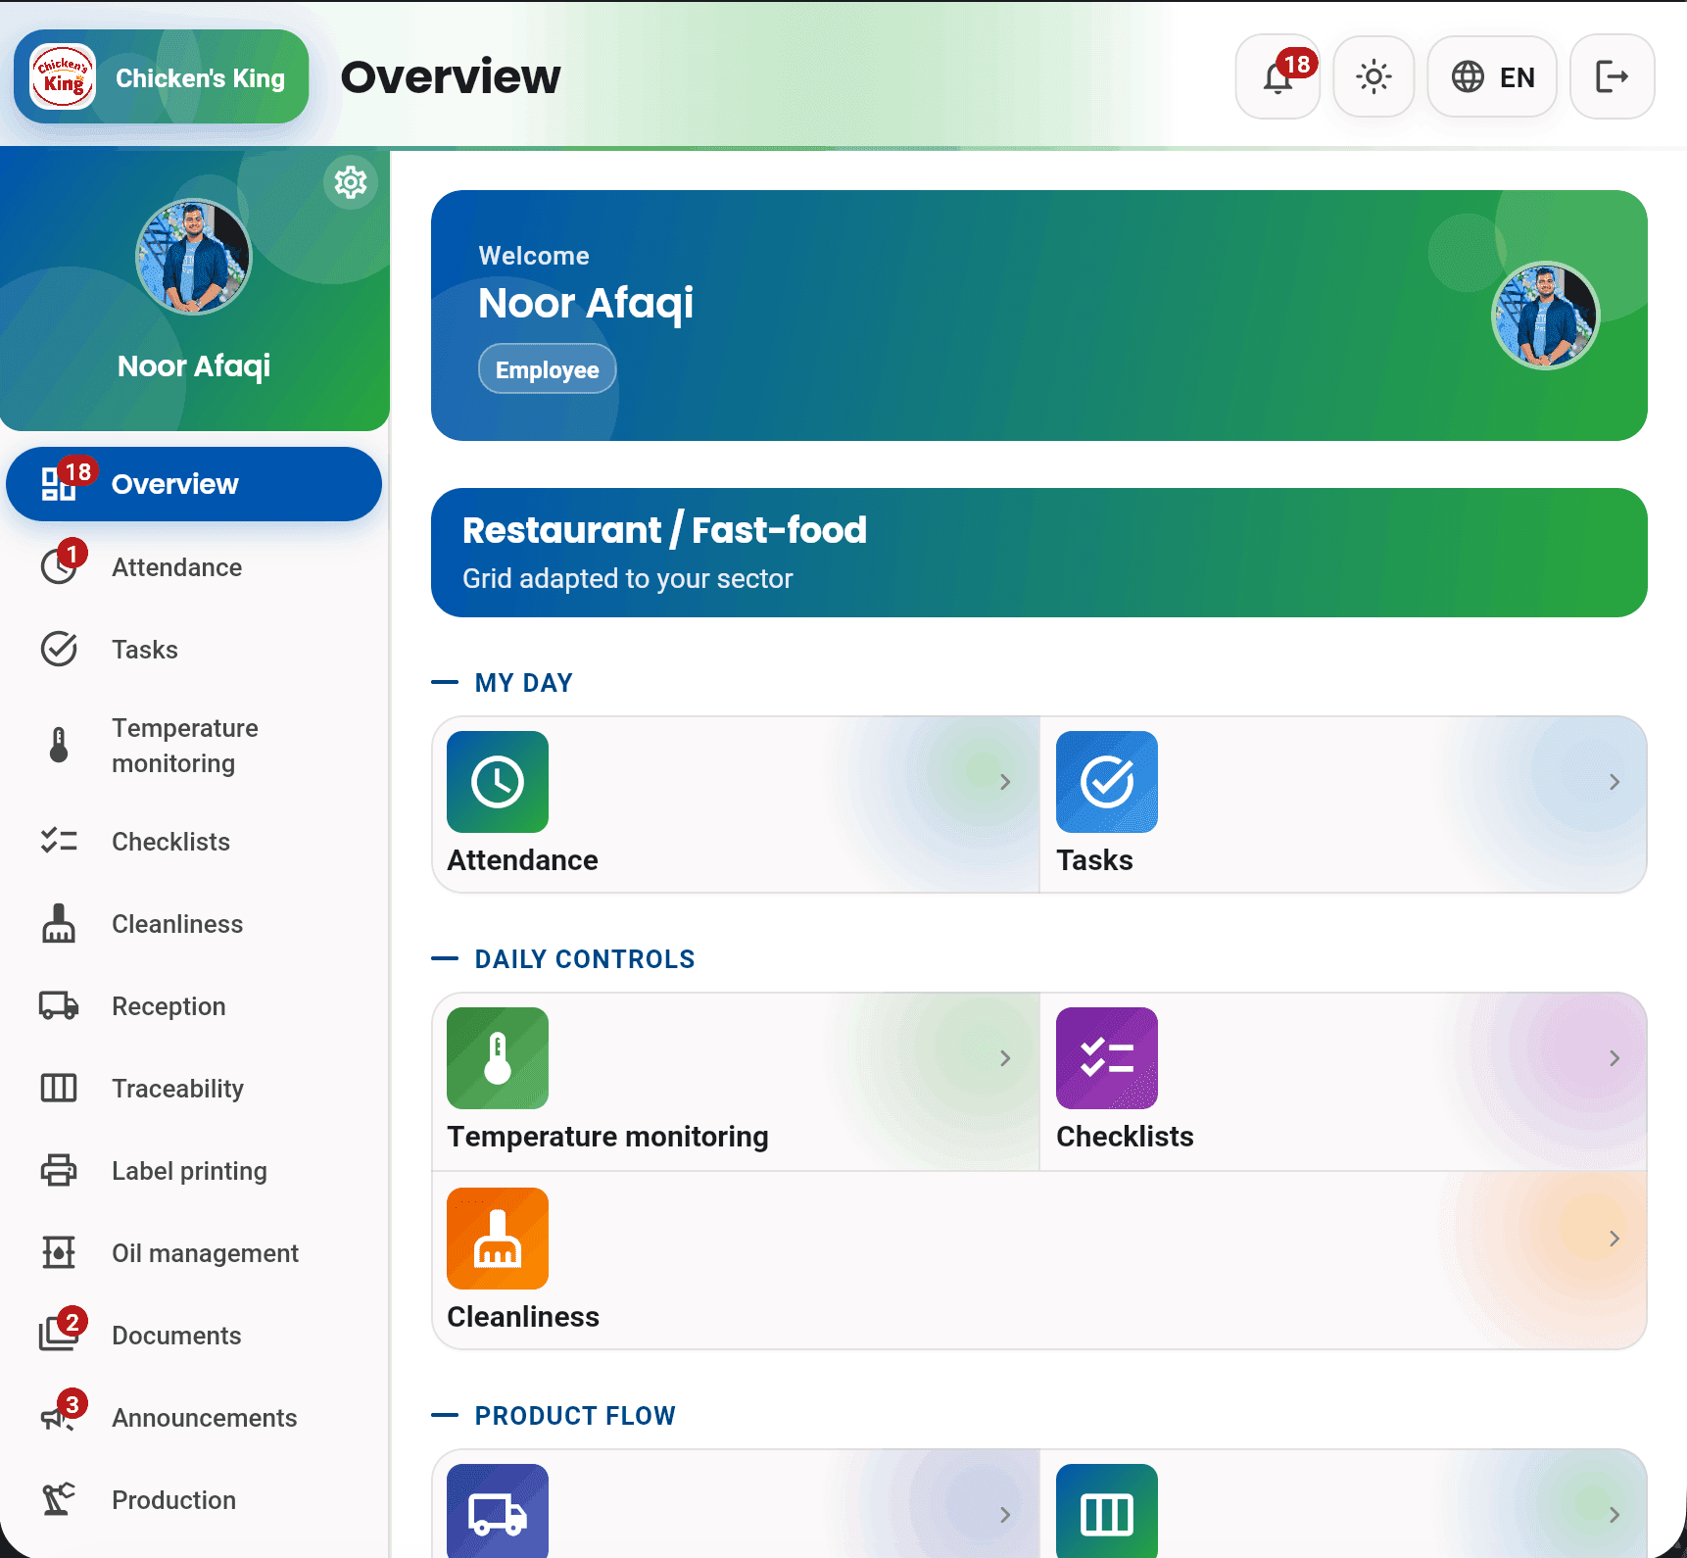Expand the Temperature monitoring card chevron
1687x1558 pixels.
[1005, 1058]
